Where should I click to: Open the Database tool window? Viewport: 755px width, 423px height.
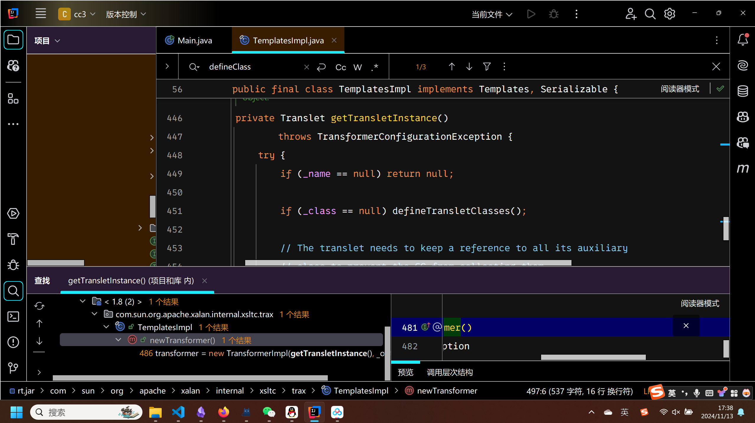(x=743, y=91)
